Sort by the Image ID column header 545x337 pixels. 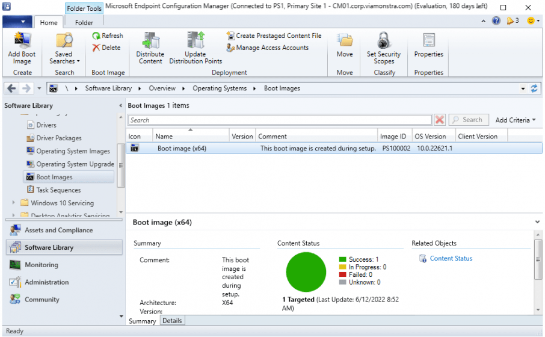pos(395,137)
